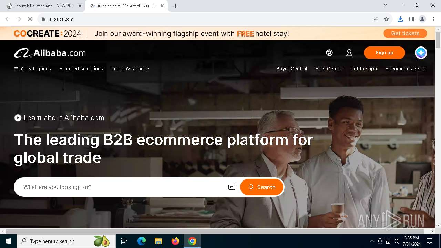
Task: Click the orange Search button
Action: 261,187
